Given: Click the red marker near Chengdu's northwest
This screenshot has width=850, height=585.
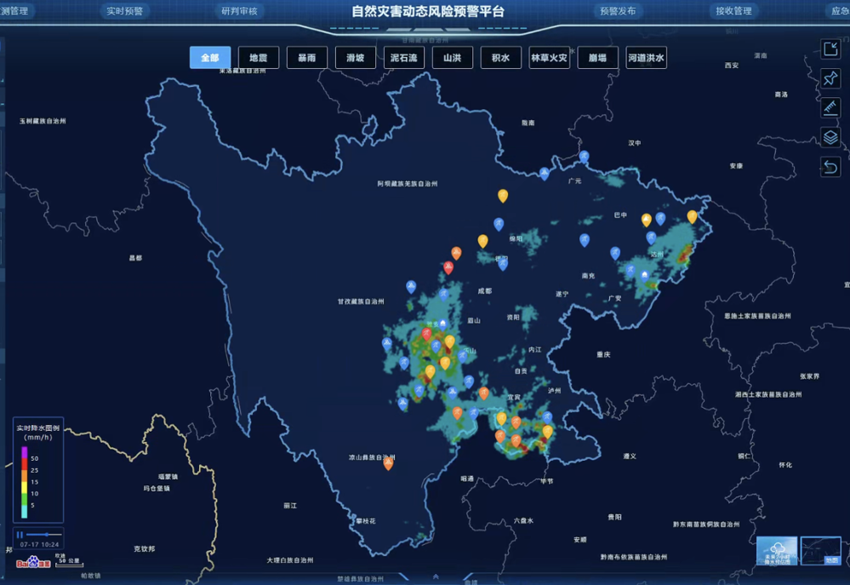Looking at the screenshot, I should point(448,267).
